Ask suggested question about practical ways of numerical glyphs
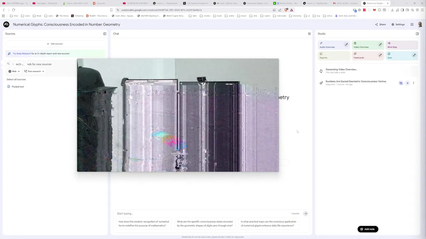Image resolution: width=426 pixels, height=239 pixels. coord(268,224)
